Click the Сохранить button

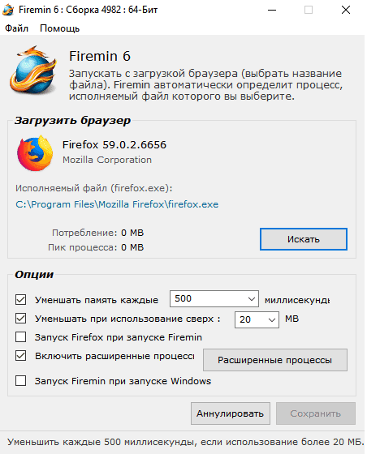click(316, 413)
